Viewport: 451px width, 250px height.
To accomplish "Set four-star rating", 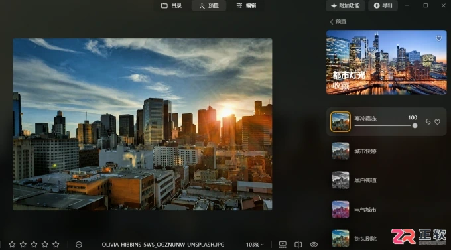I will click(x=45, y=245).
